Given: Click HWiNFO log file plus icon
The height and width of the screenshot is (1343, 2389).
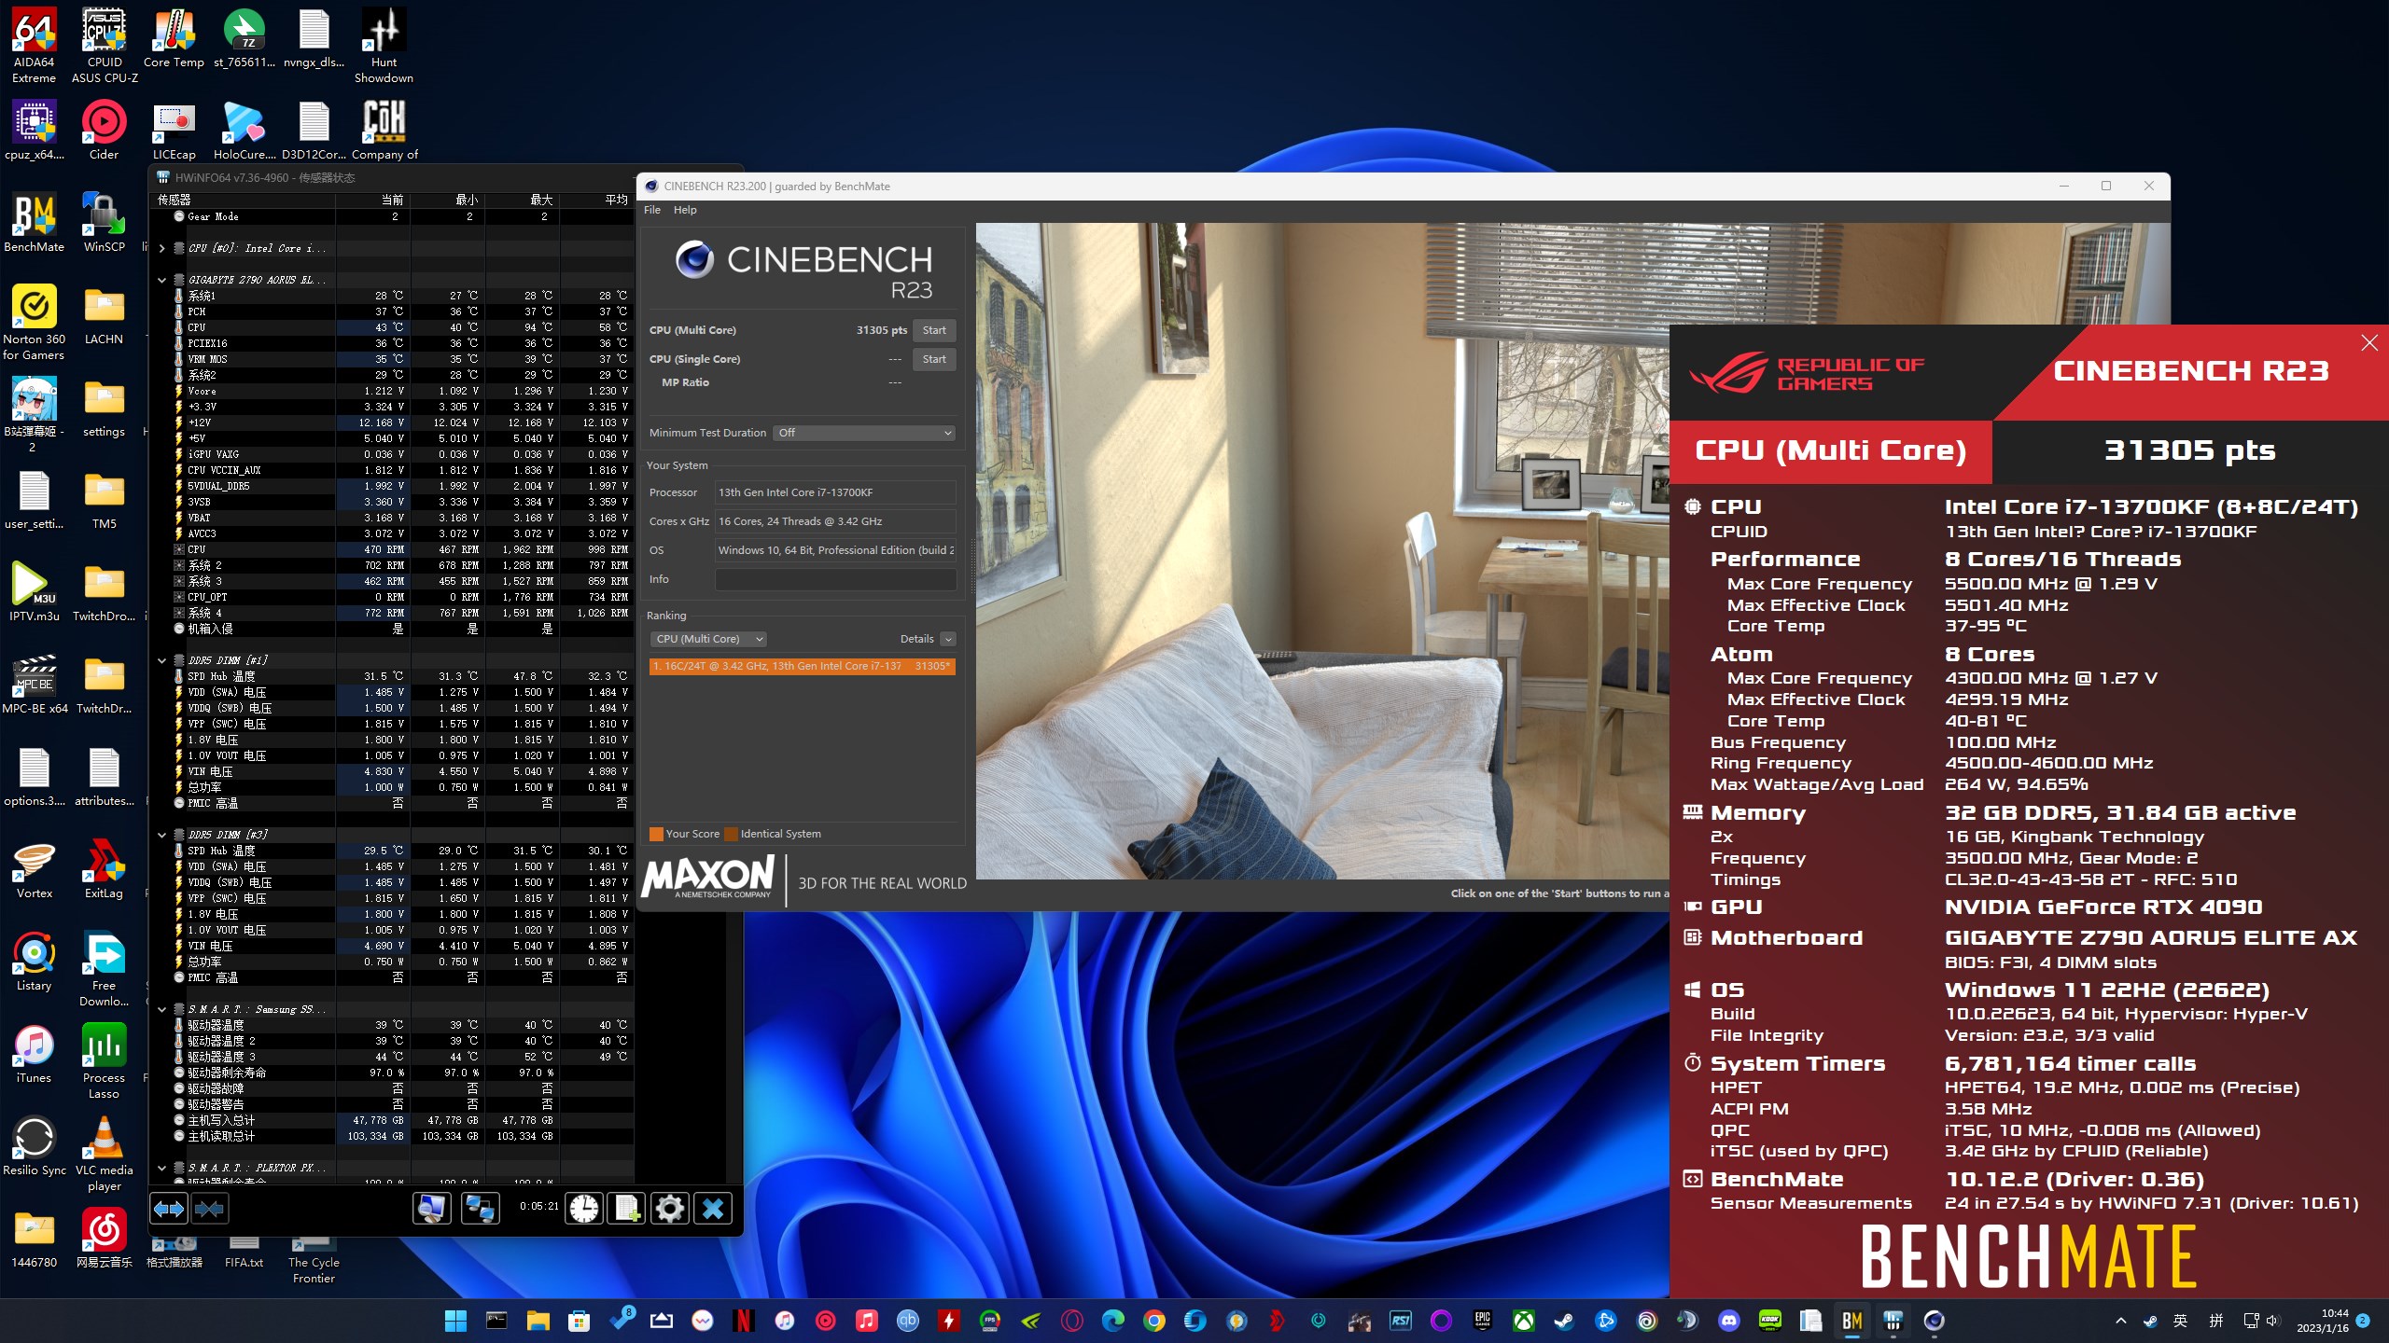Looking at the screenshot, I should tap(626, 1209).
